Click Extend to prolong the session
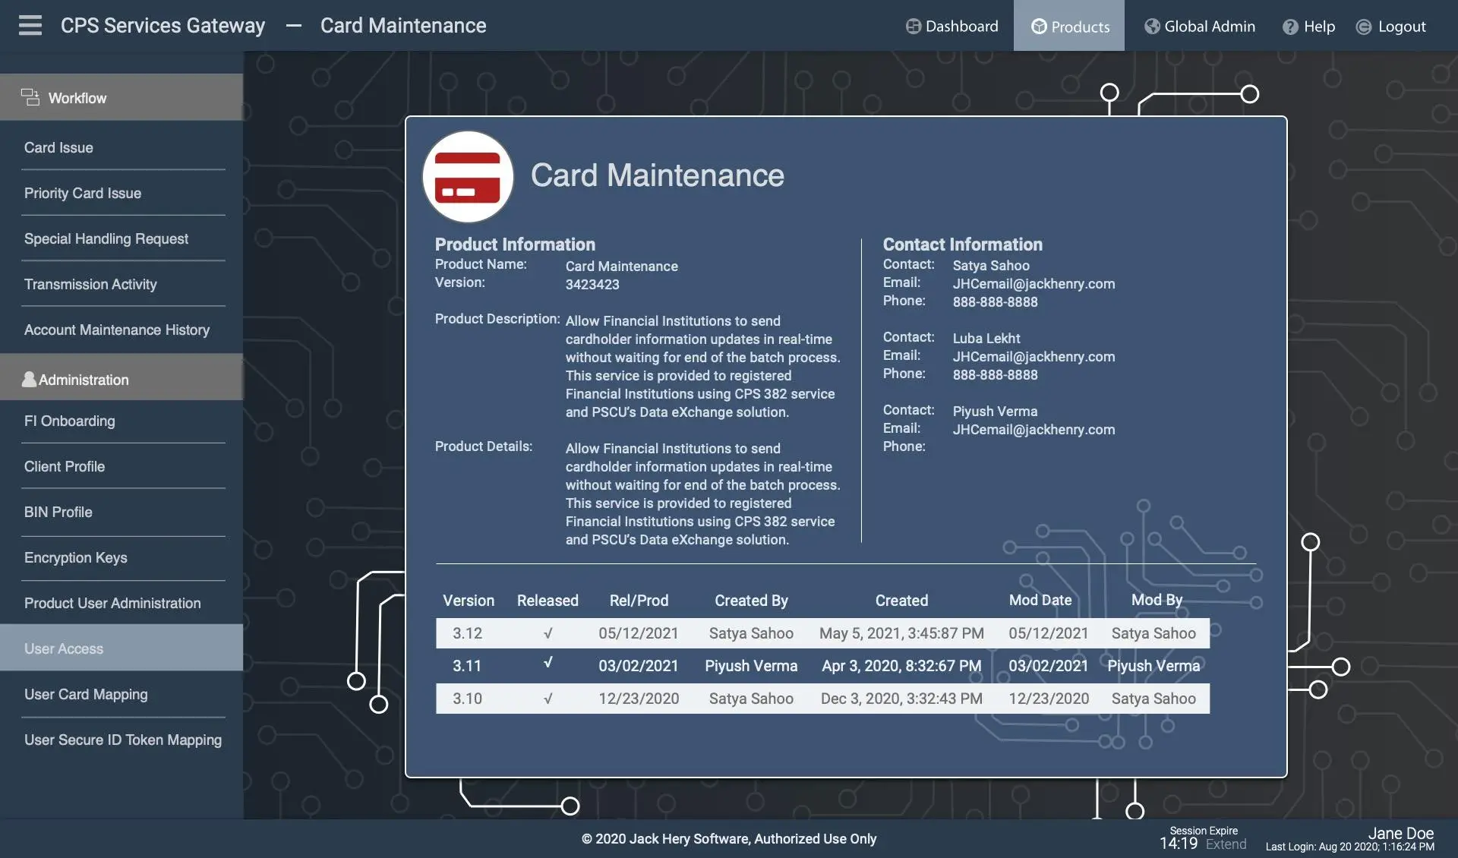 click(1226, 844)
